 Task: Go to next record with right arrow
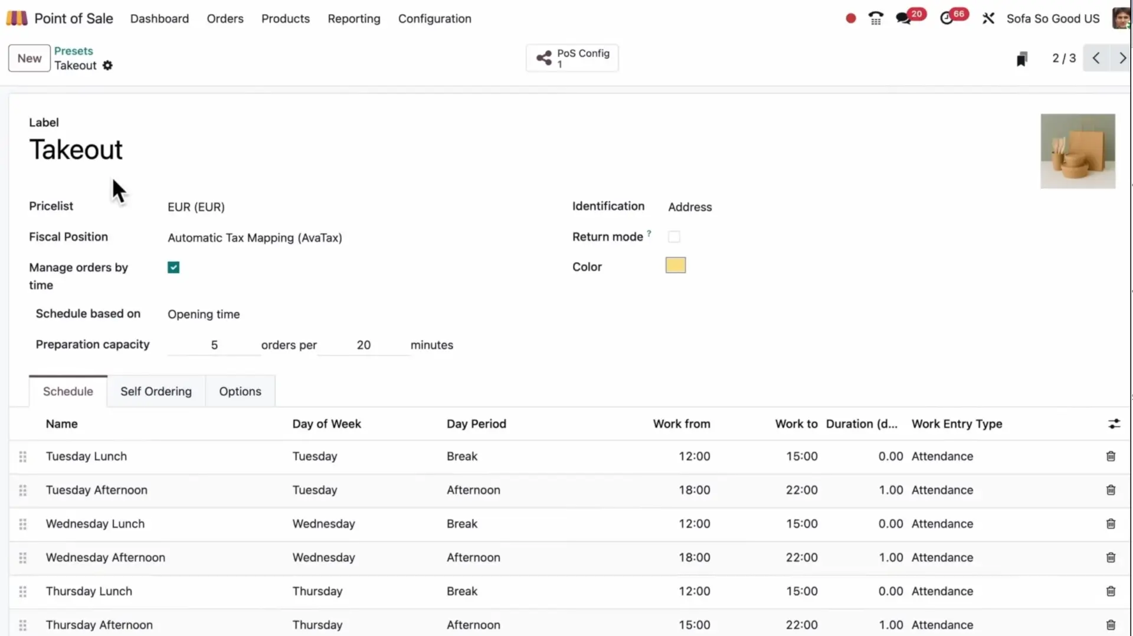1122,58
